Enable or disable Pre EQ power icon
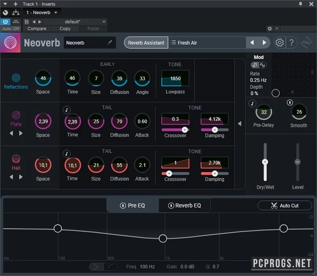 (123, 205)
